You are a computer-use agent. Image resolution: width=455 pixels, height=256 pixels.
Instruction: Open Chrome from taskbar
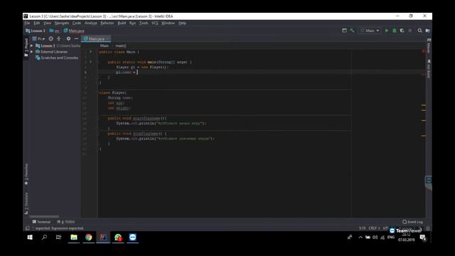pyautogui.click(x=88, y=238)
